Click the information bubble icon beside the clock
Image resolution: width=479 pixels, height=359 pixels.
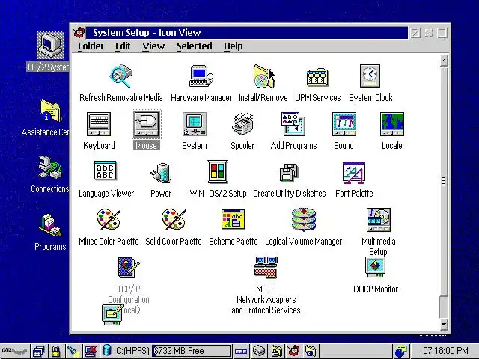[x=401, y=351]
